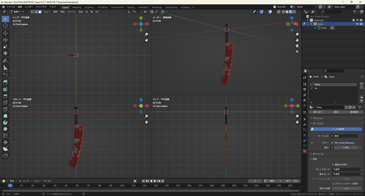Activate the Move tool
This screenshot has width=365, height=196.
(x=5, y=33)
